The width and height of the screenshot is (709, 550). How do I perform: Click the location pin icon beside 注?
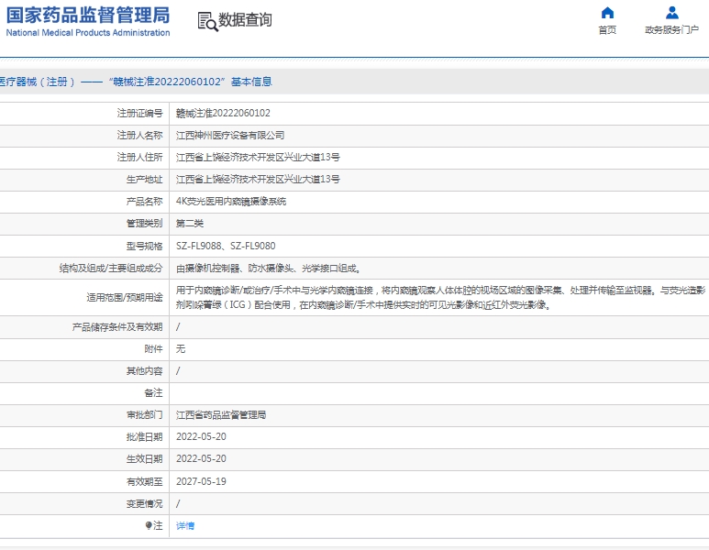pyautogui.click(x=149, y=525)
